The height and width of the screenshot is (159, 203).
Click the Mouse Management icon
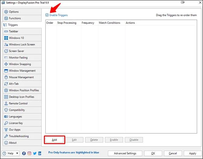point(6,77)
